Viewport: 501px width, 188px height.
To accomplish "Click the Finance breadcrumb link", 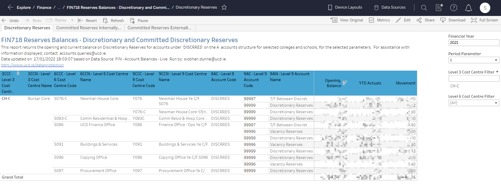I will click(x=44, y=7).
